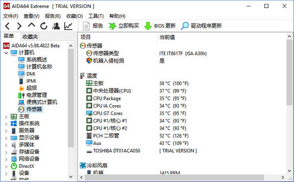Click the 操作系统 Windows logo icon
Screen dimensions: 294x182
coord(14,124)
